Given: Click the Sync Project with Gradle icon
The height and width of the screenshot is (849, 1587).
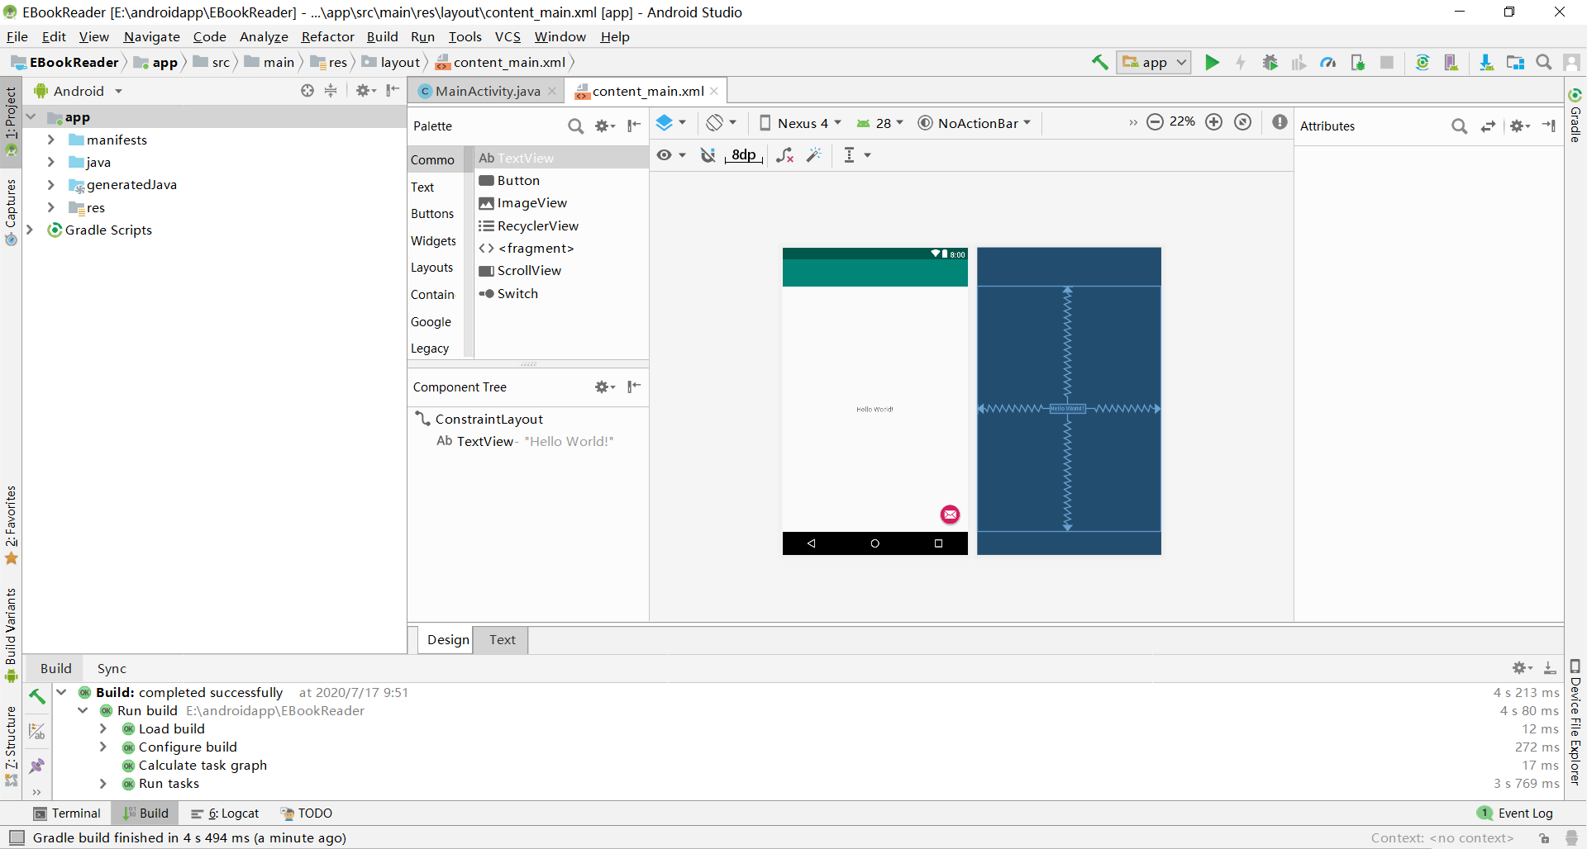Looking at the screenshot, I should 1423,62.
